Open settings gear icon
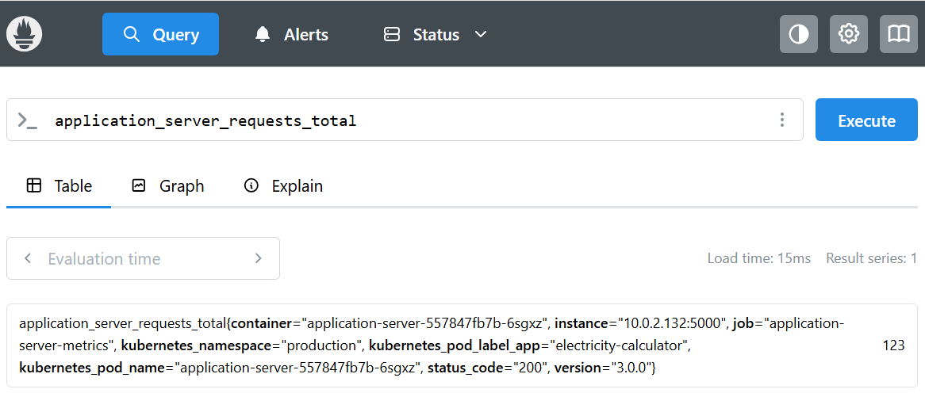Image resolution: width=925 pixels, height=393 pixels. (849, 34)
